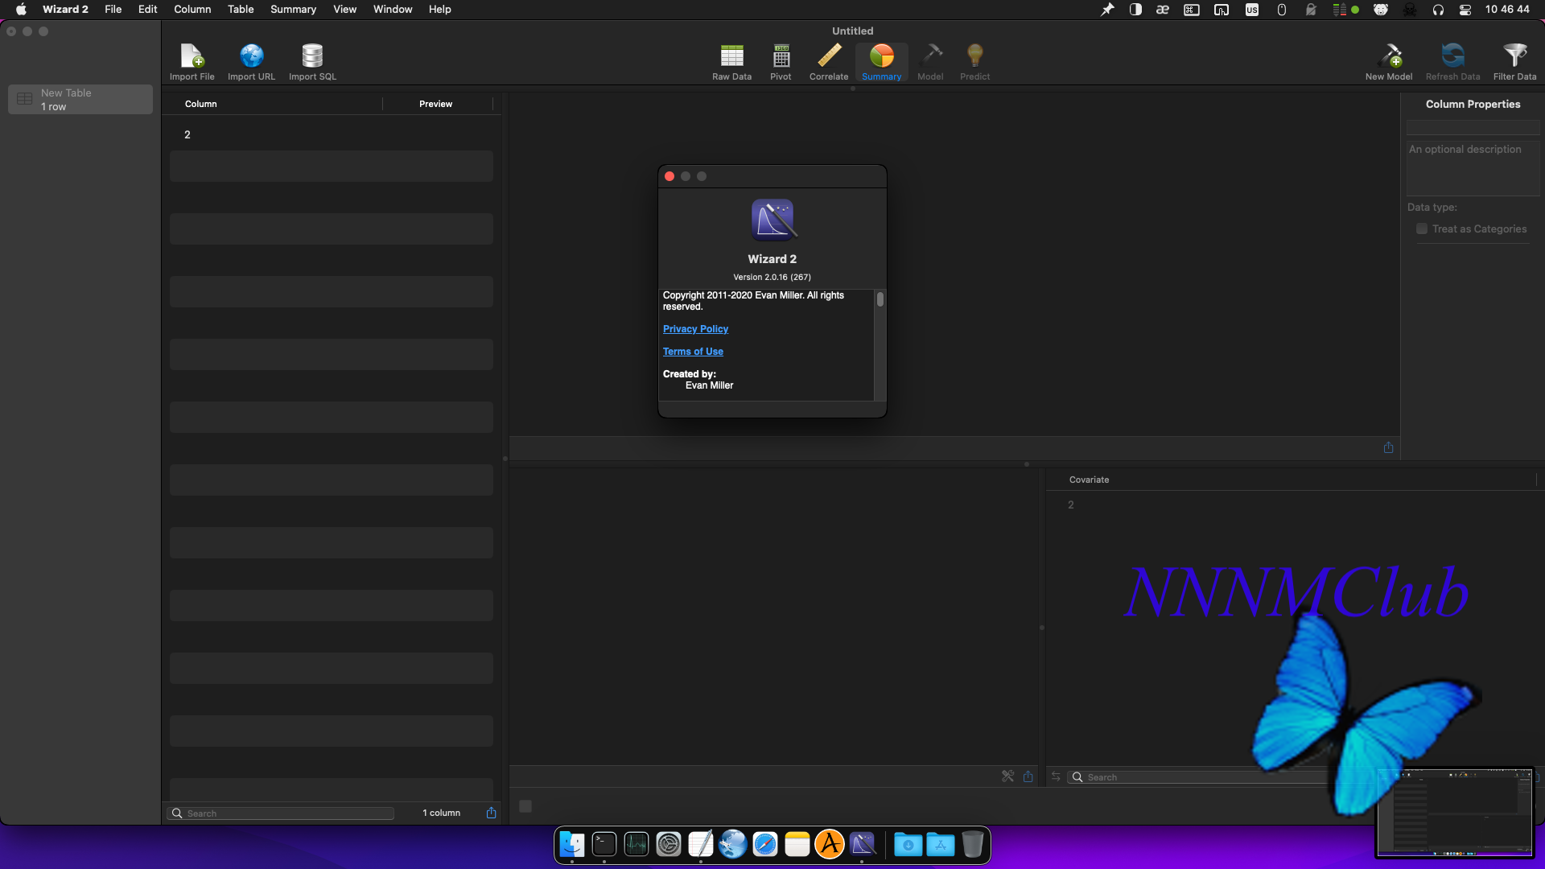Click the Preview column header
The height and width of the screenshot is (869, 1545).
click(435, 104)
